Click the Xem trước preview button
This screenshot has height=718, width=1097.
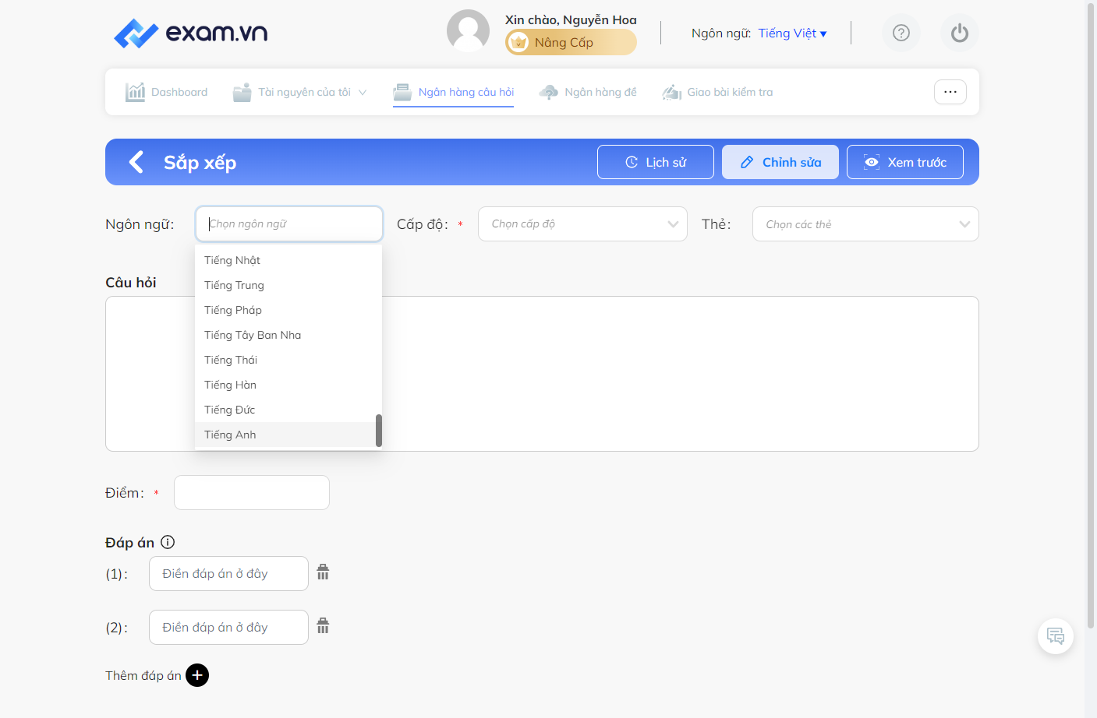[x=905, y=162]
